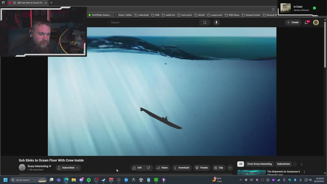Pause the video by clicking the submarine scene
The height and width of the screenshot is (184, 327).
(x=162, y=91)
